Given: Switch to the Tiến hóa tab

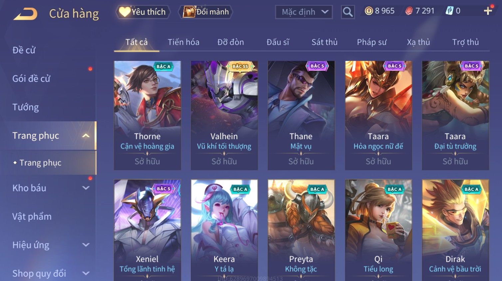Looking at the screenshot, I should pyautogui.click(x=183, y=42).
